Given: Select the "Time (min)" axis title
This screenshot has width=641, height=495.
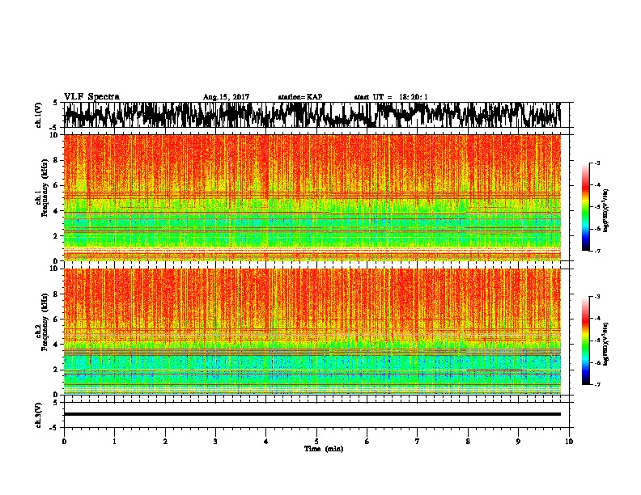Looking at the screenshot, I should click(x=324, y=449).
